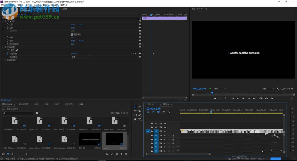This screenshot has width=297, height=161.
Task: Select the Pen tool in the tools panel
Action: 140,115
